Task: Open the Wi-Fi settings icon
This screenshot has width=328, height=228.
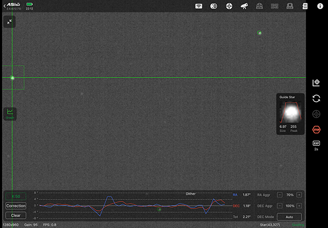Action: click(199, 6)
